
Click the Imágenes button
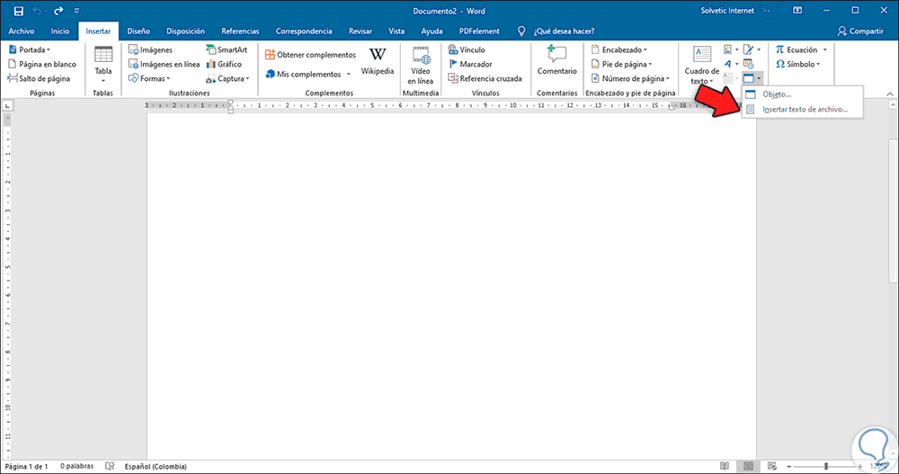[150, 50]
